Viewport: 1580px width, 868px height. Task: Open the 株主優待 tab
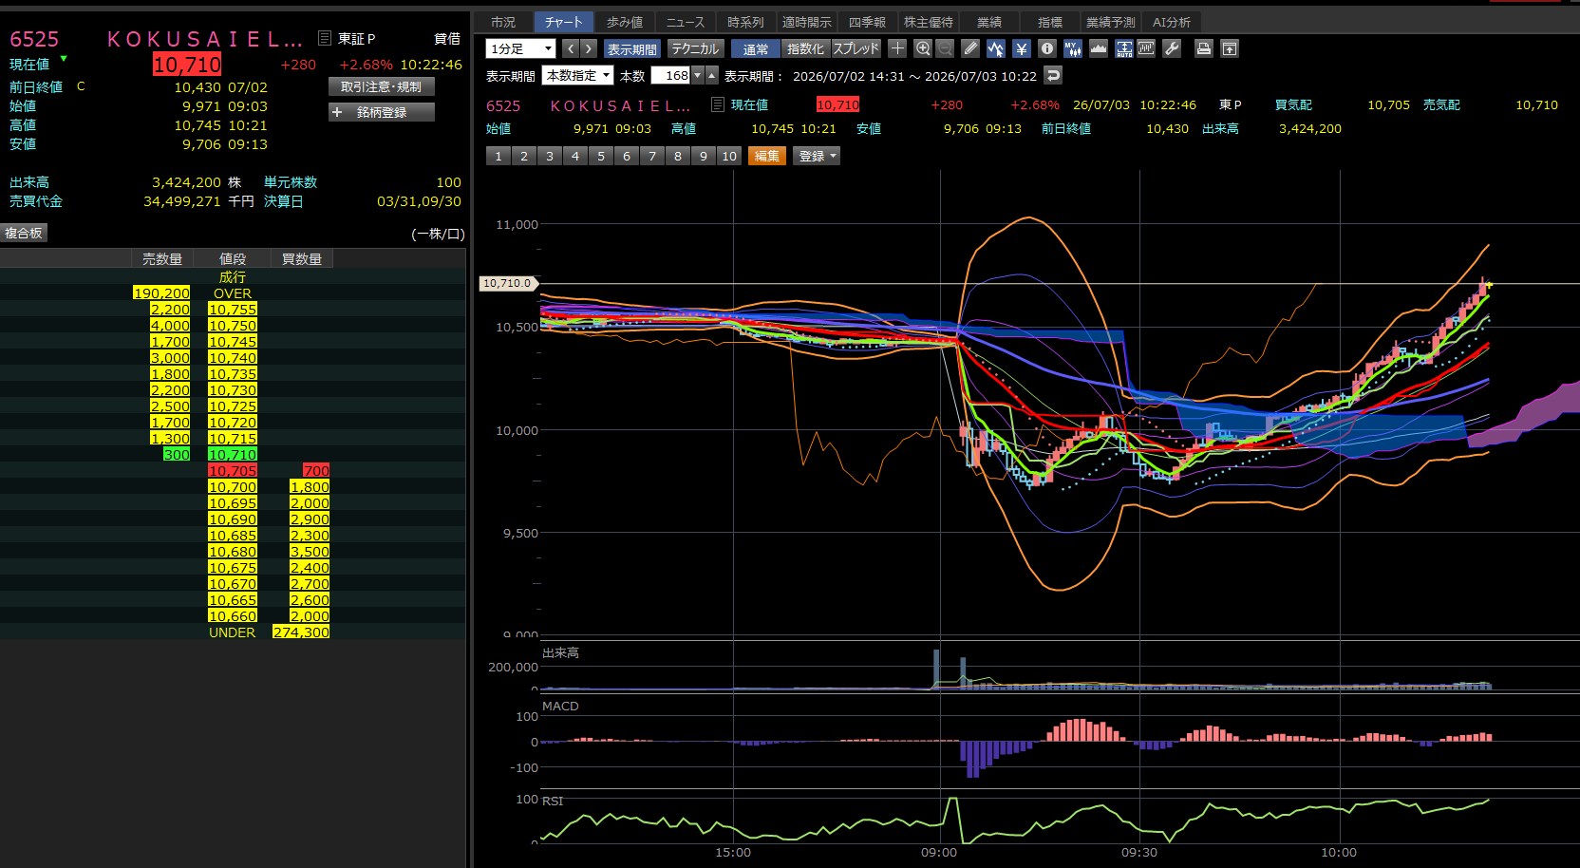(928, 22)
